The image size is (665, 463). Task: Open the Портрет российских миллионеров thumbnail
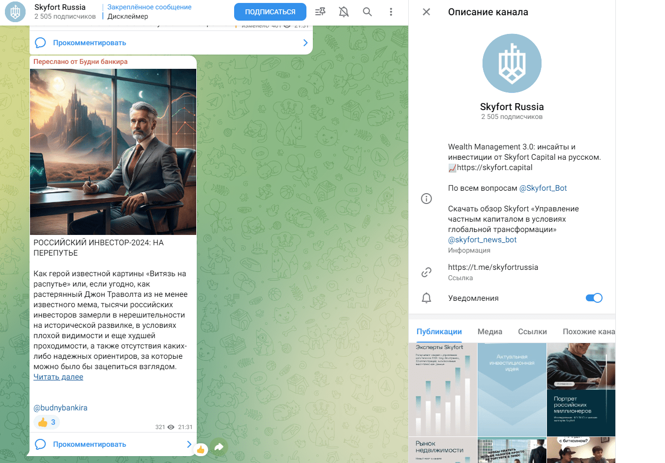(x=581, y=390)
